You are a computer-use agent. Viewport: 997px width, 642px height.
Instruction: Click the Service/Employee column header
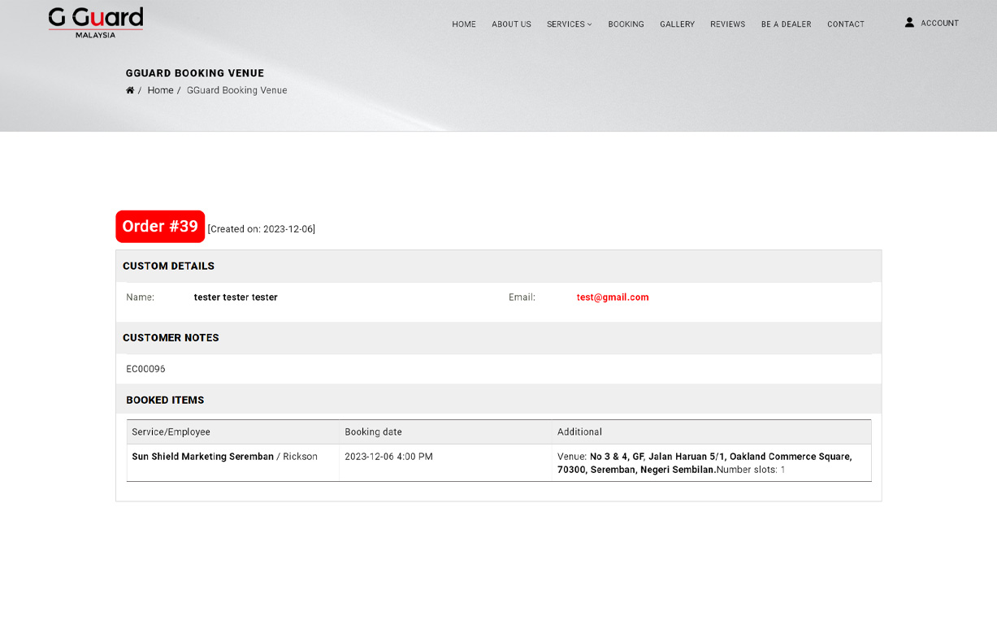click(x=171, y=432)
